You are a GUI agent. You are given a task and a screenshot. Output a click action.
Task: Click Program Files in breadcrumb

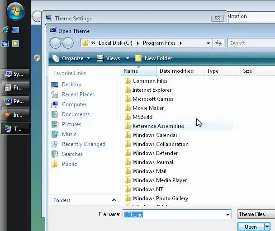pyautogui.click(x=159, y=43)
